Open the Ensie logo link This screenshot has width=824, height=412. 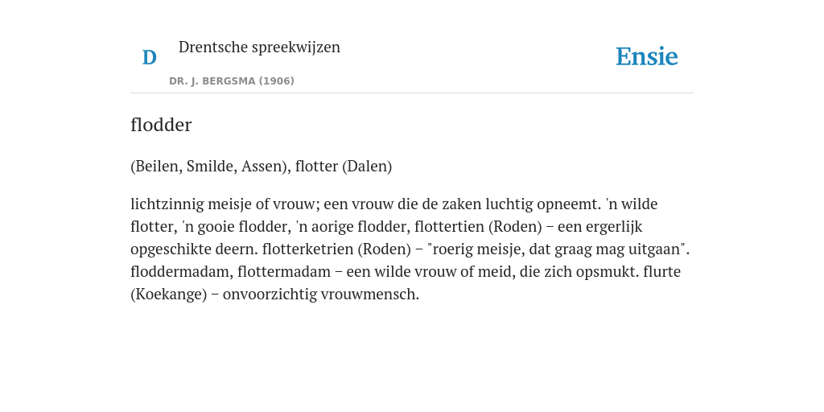coord(647,57)
